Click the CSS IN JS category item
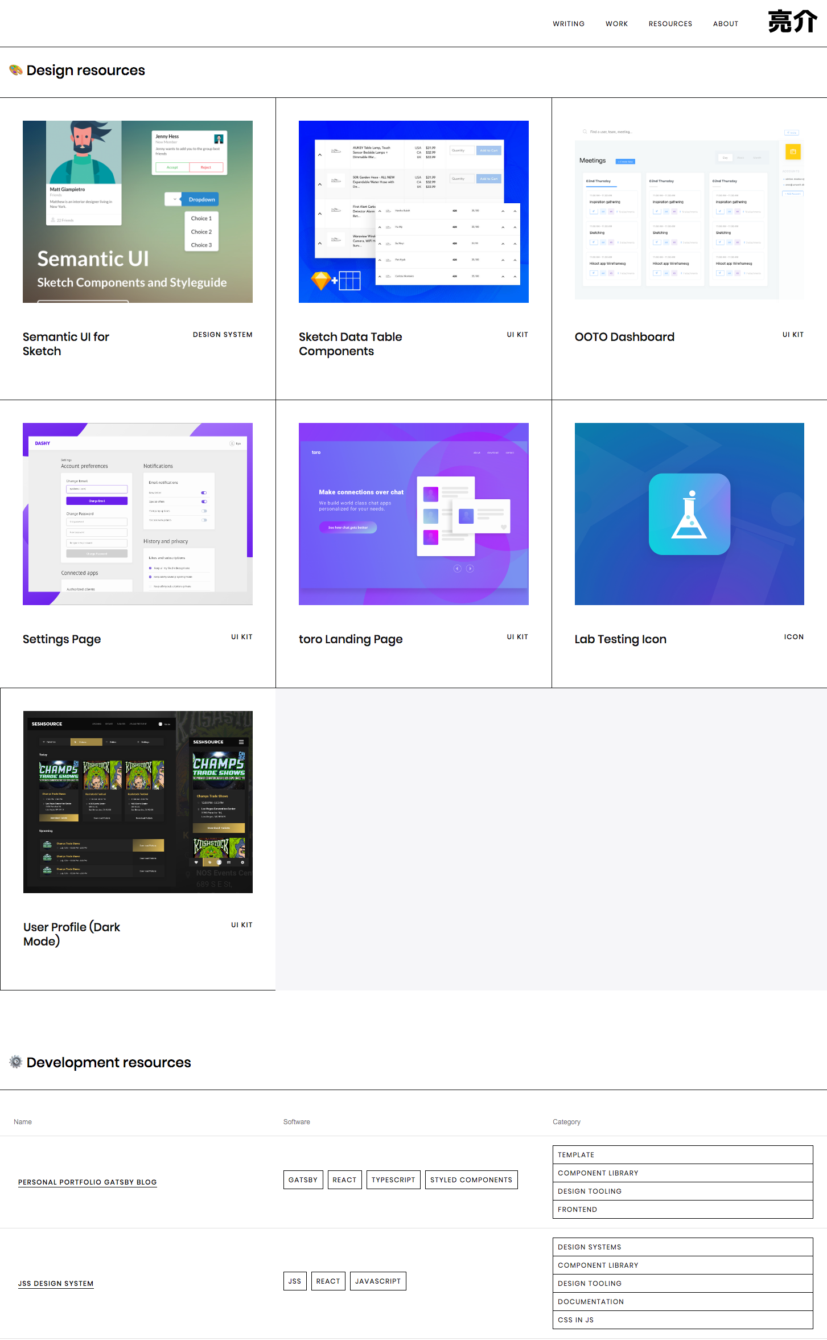The image size is (827, 1340). (x=682, y=1320)
